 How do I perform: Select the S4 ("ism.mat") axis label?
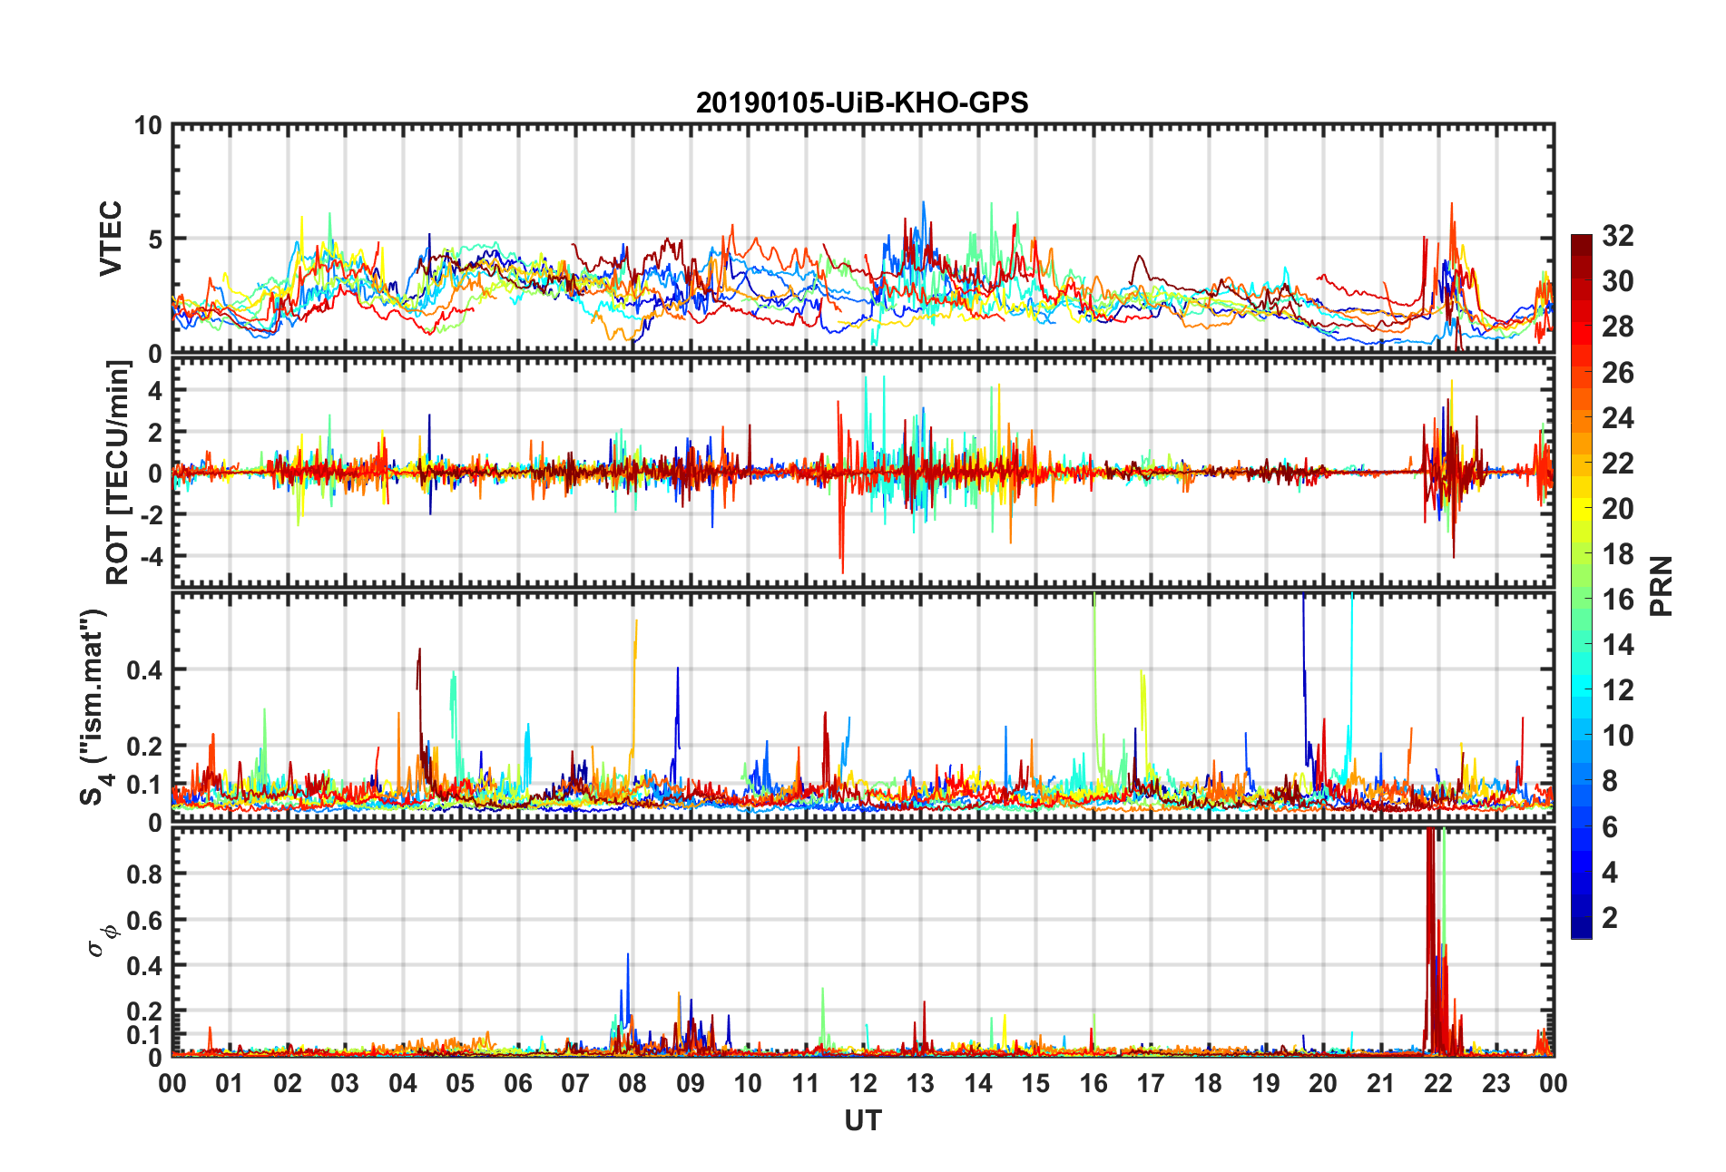tap(94, 707)
